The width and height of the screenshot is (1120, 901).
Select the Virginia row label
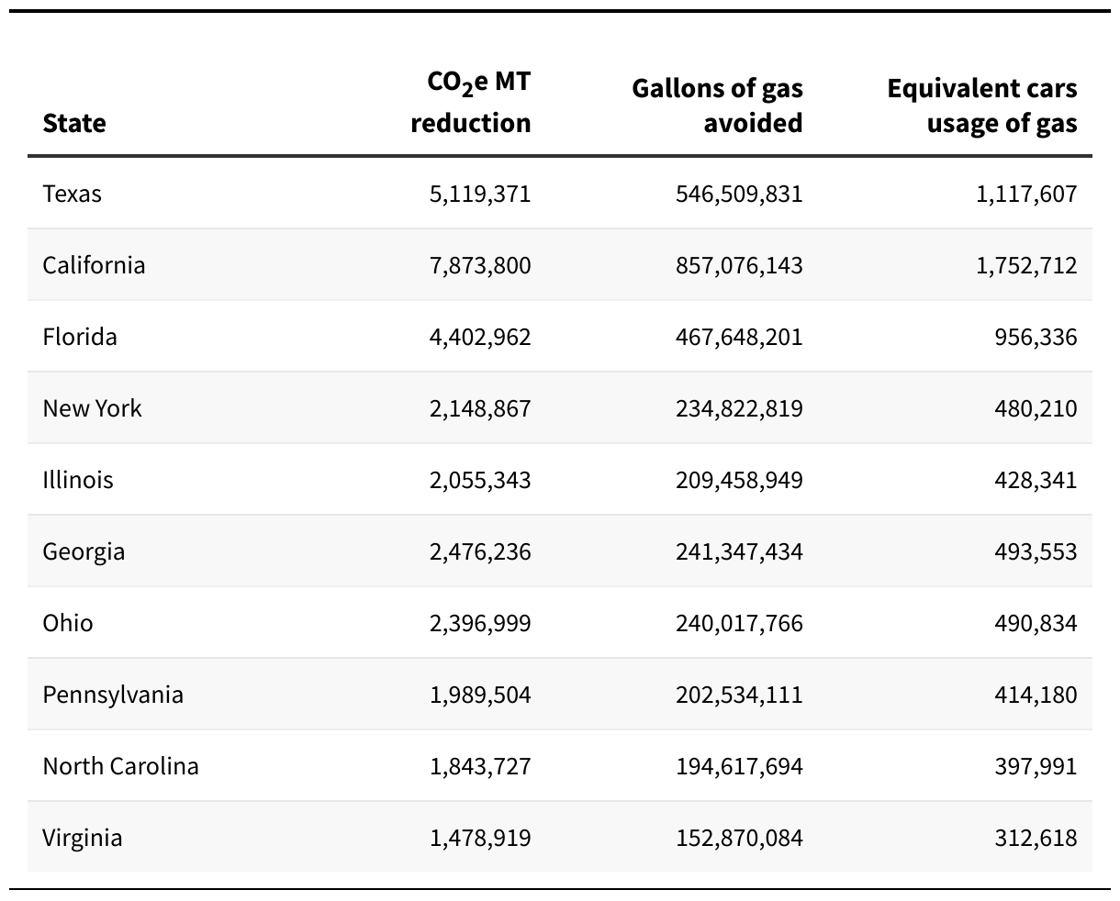point(83,838)
